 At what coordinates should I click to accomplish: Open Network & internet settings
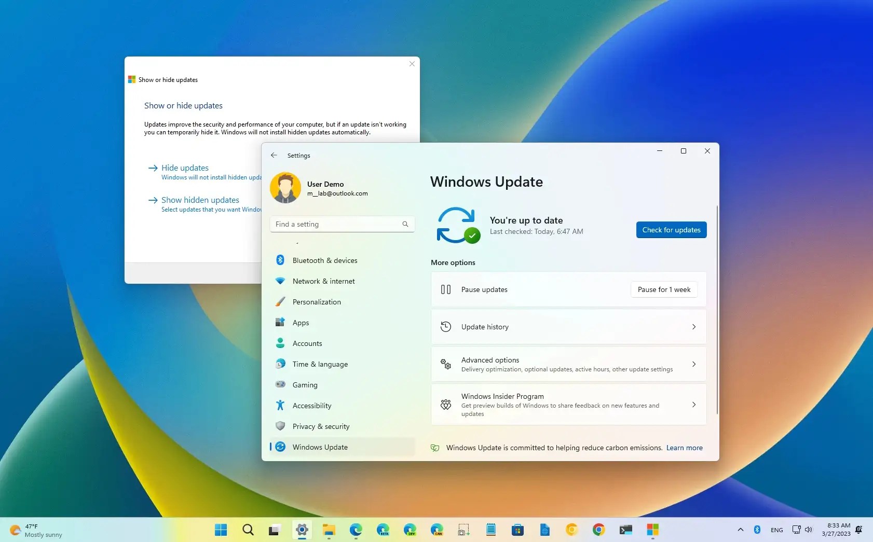click(323, 281)
